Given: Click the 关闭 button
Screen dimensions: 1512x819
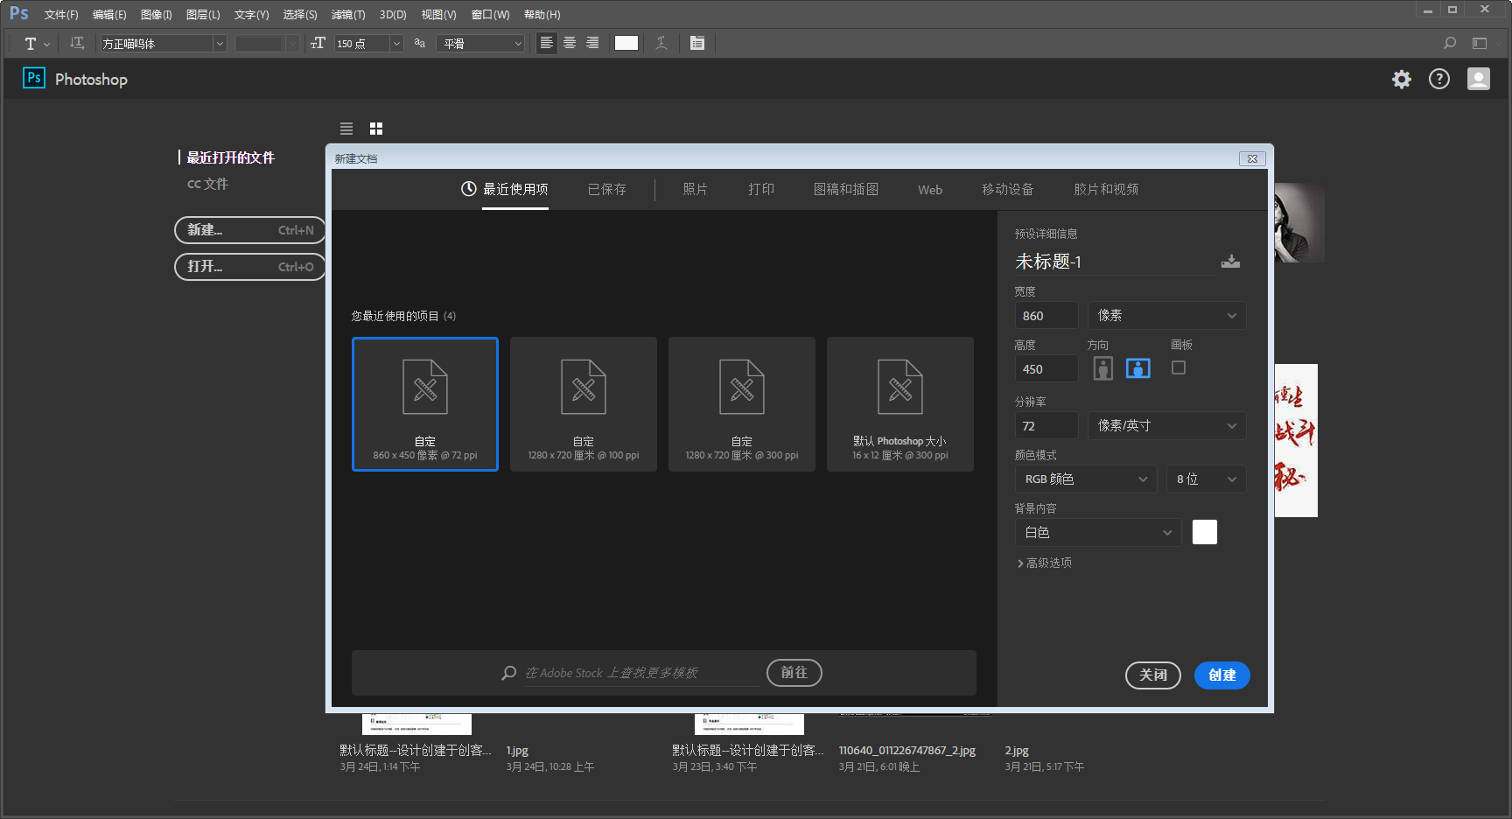Looking at the screenshot, I should (x=1153, y=675).
